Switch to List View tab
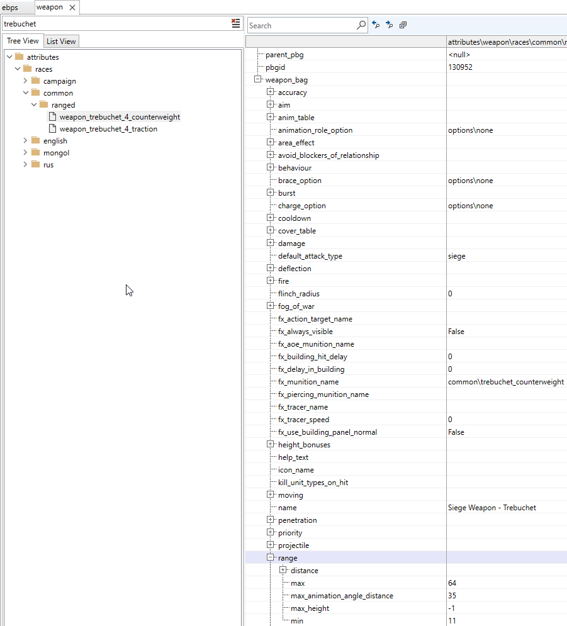567x626 pixels. coord(61,41)
